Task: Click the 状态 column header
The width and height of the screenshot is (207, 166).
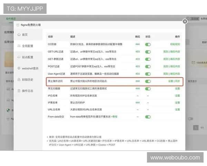Action: tap(148, 37)
